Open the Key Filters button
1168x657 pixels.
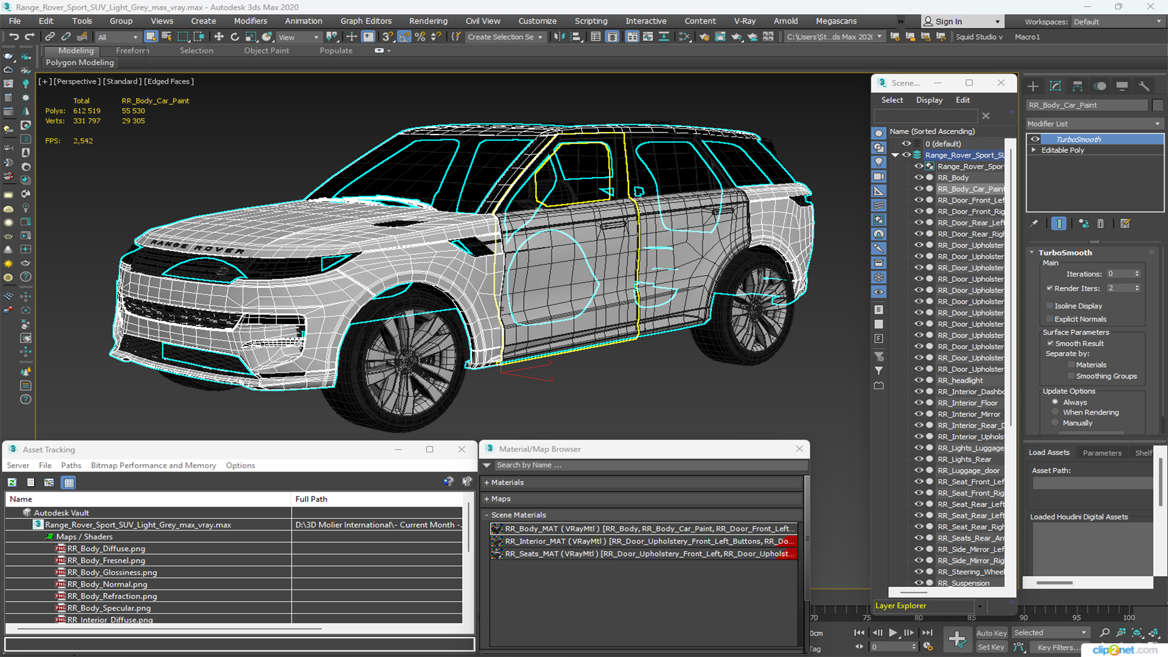pyautogui.click(x=1055, y=647)
